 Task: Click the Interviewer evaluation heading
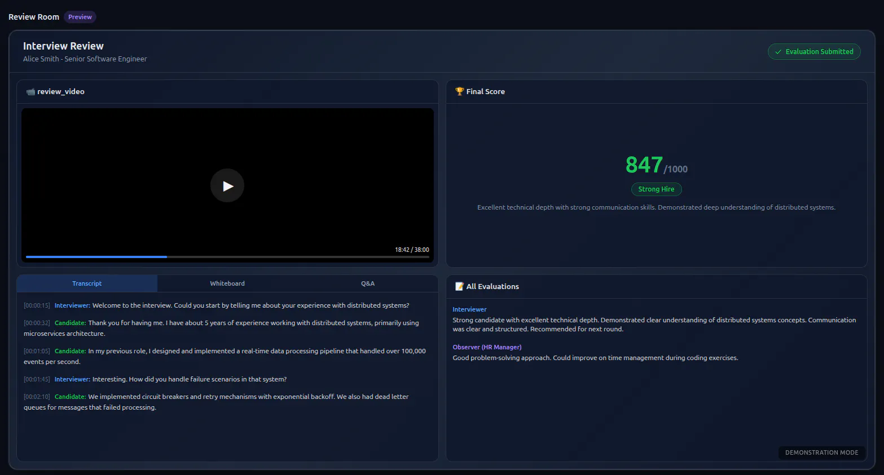coord(469,309)
